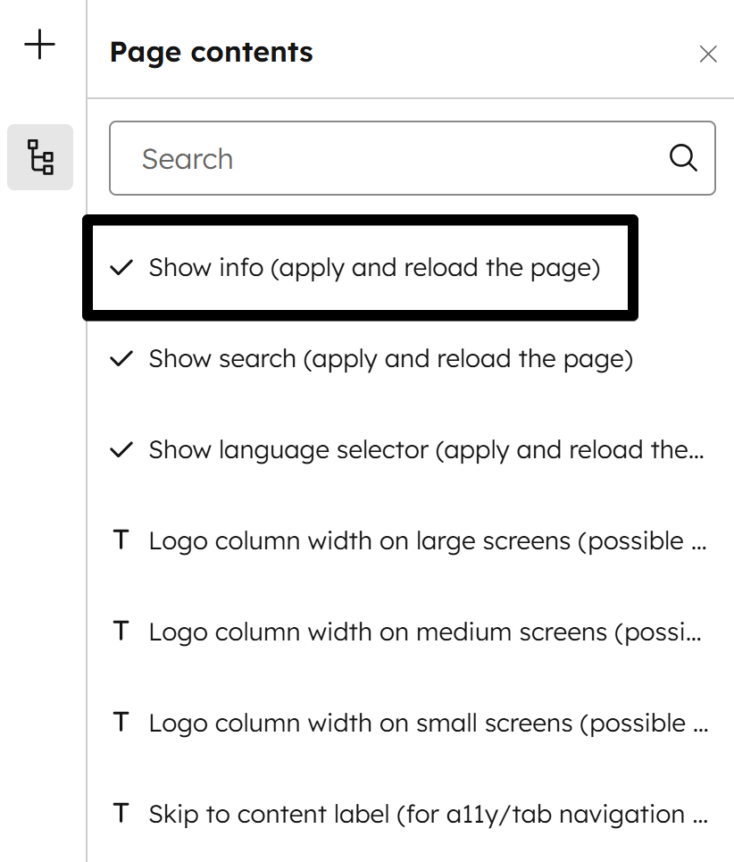
Task: Toggle Show language selector checkmark
Action: point(121,450)
